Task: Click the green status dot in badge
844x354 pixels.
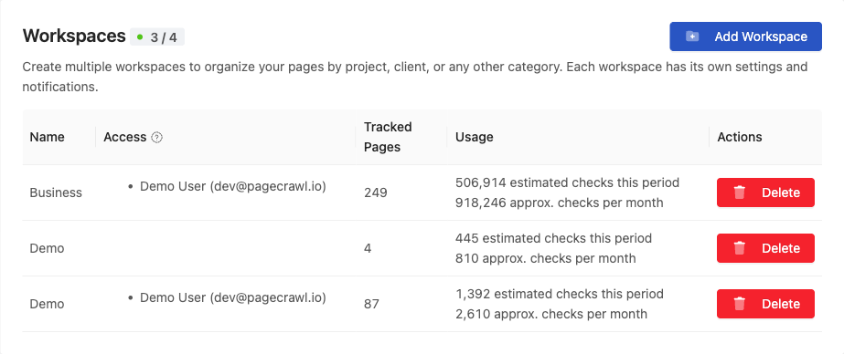Action: 140,37
